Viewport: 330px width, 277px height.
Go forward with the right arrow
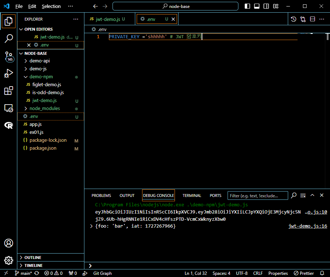pos(105,6)
